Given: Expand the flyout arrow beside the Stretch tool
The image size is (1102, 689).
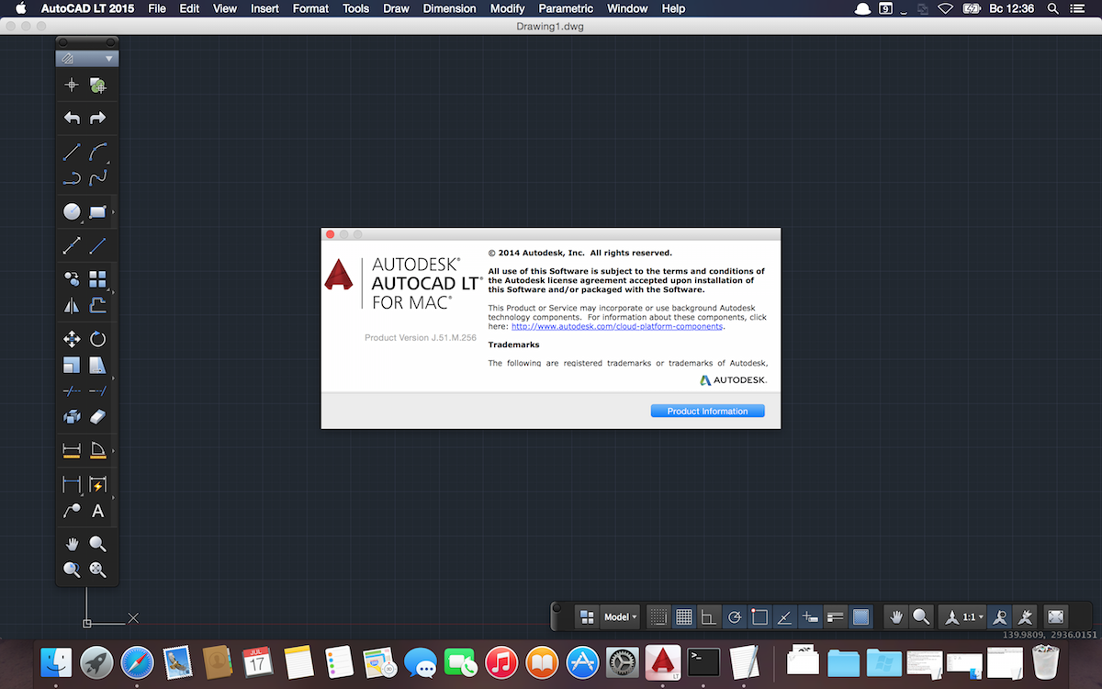Looking at the screenshot, I should click(114, 378).
